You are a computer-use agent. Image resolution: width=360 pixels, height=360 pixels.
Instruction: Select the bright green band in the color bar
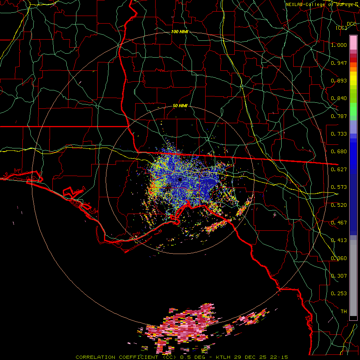pos(353,109)
